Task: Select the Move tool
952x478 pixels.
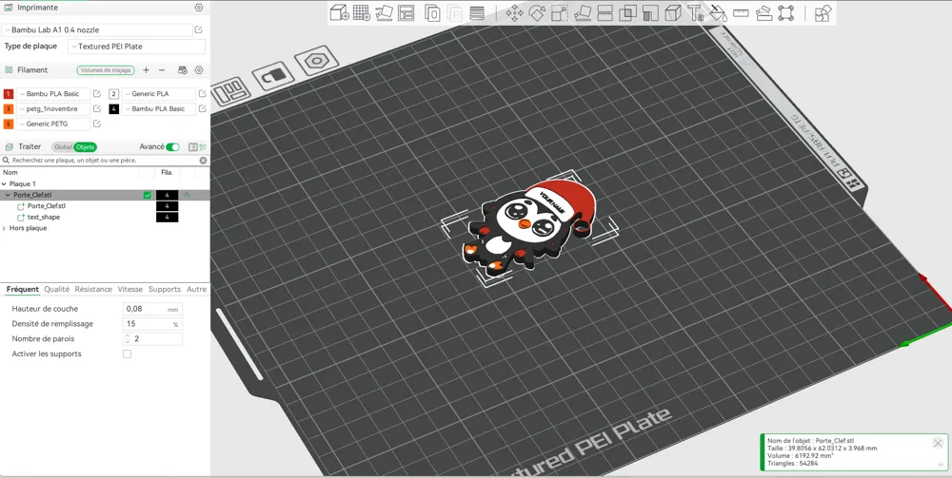Action: [x=515, y=12]
